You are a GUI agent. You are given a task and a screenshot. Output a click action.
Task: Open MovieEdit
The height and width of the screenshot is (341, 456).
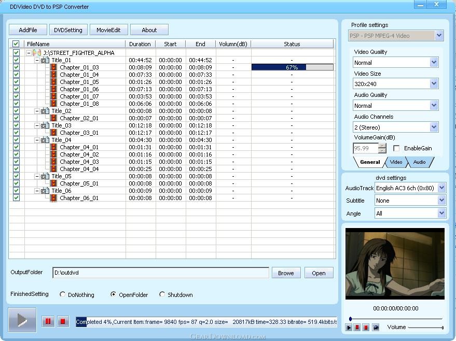109,30
